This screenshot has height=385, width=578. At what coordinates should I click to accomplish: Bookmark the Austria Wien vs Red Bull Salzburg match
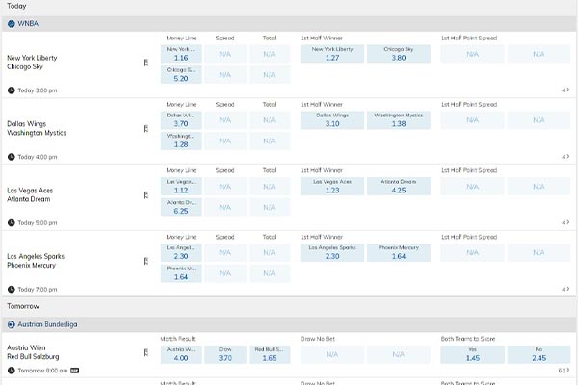145,352
